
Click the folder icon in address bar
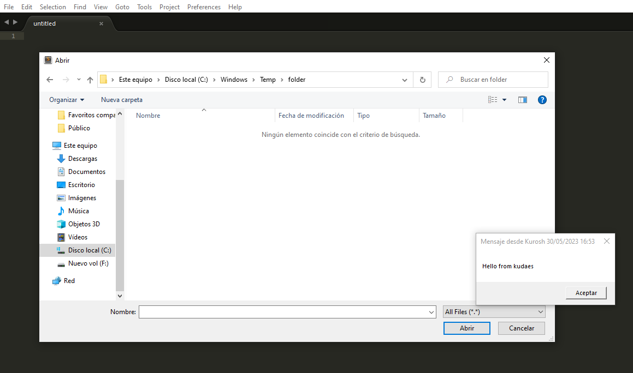click(103, 80)
